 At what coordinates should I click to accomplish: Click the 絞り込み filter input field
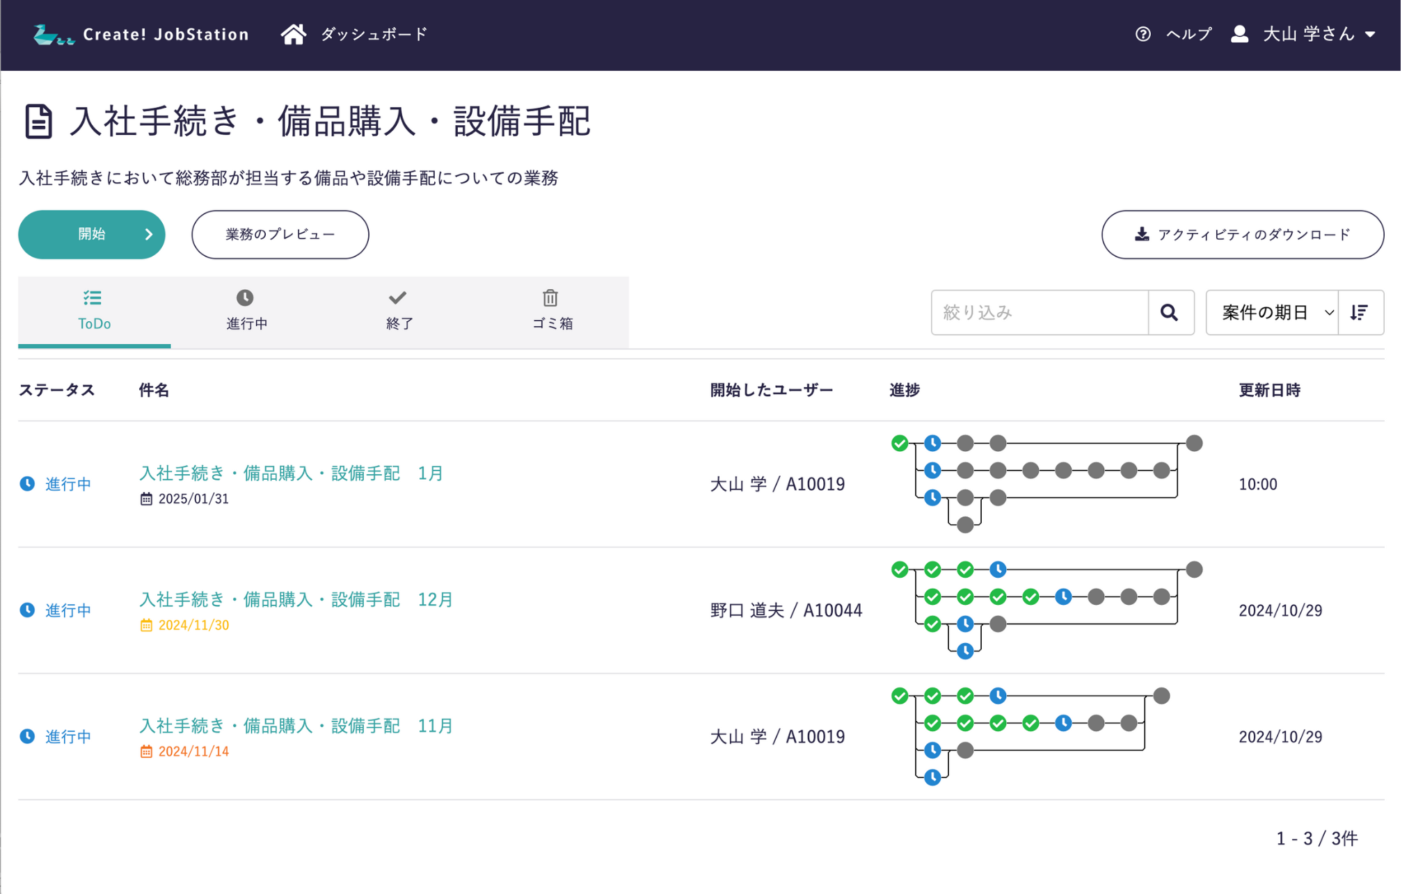[1039, 313]
